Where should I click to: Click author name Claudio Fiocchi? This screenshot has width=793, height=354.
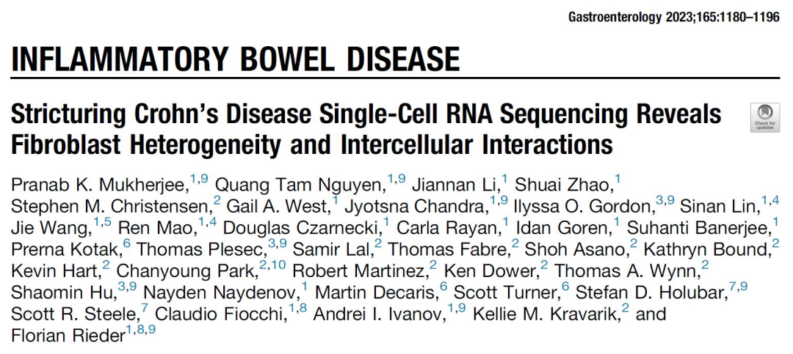219,314
